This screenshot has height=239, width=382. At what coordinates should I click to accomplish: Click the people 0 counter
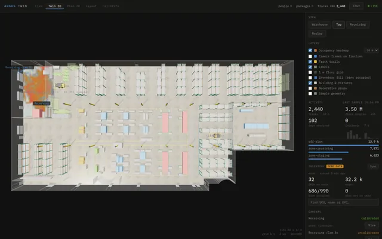285,6
